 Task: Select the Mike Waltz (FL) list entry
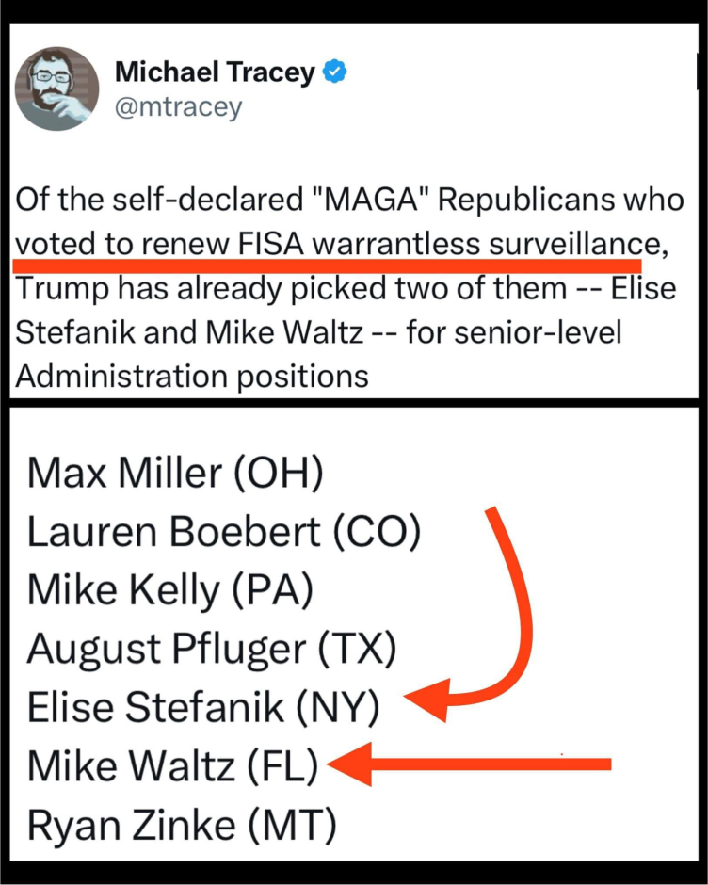(x=174, y=765)
